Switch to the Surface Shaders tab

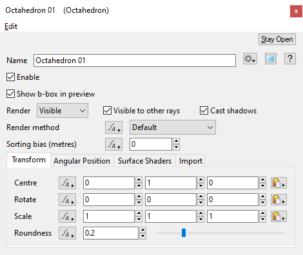[x=144, y=161]
